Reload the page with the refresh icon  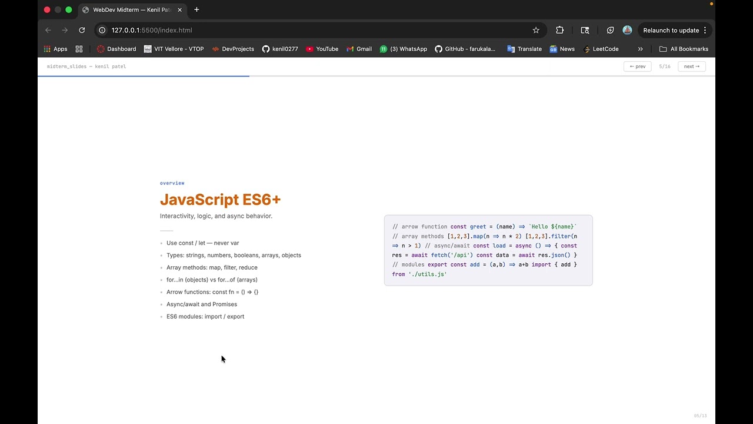coord(82,30)
